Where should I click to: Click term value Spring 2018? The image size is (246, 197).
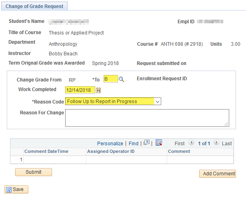[x=105, y=63]
